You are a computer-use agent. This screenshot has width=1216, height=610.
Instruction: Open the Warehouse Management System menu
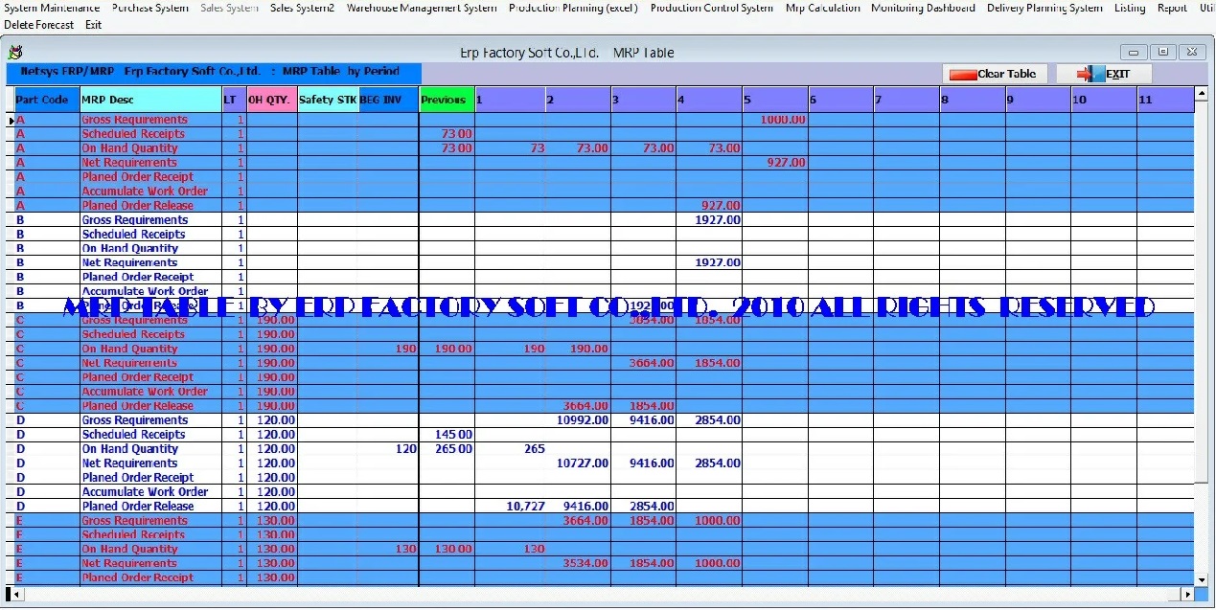pos(422,8)
